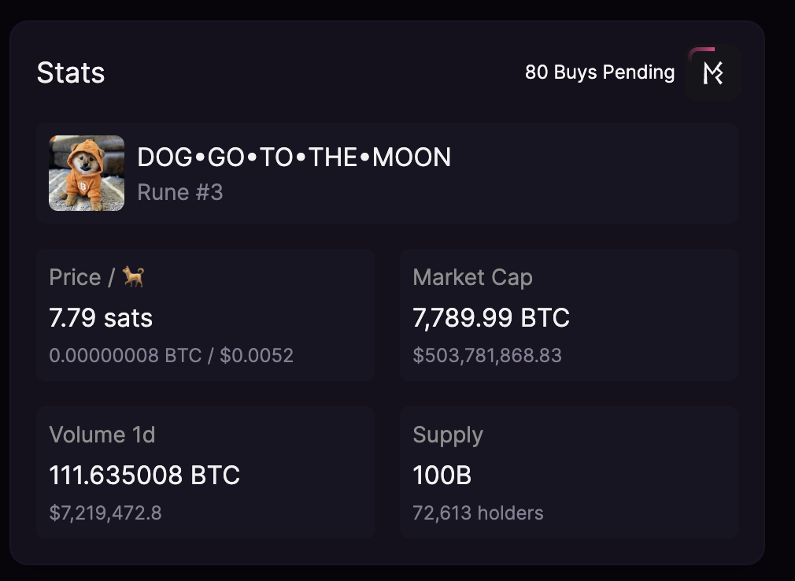Click the Supply label
795x581 pixels.
click(x=448, y=435)
